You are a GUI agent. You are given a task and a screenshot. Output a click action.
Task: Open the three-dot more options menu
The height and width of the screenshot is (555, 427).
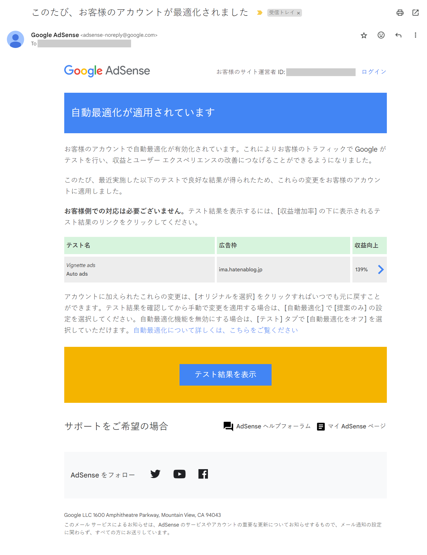pos(415,35)
